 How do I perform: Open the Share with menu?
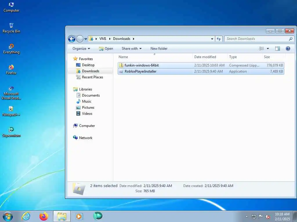[131, 49]
